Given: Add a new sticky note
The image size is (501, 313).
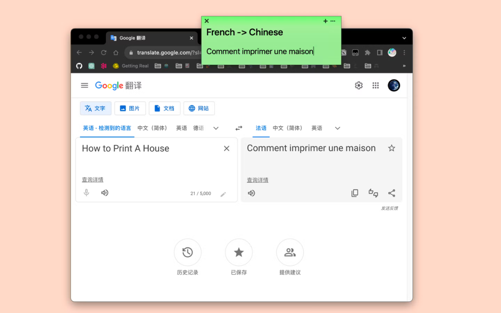Looking at the screenshot, I should click(325, 21).
